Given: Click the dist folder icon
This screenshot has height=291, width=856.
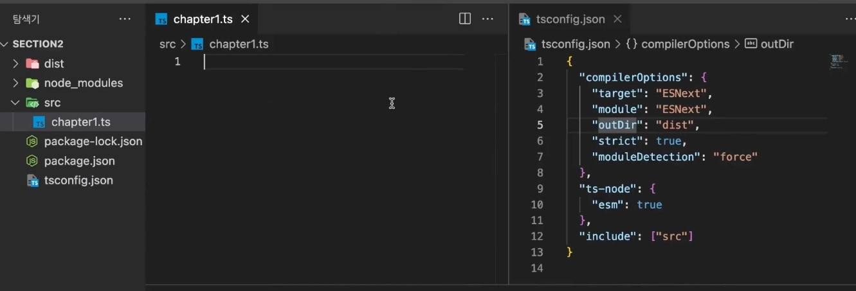Looking at the screenshot, I should click(32, 64).
